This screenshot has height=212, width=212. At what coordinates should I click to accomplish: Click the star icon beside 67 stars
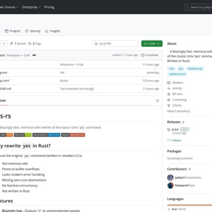point(169,94)
